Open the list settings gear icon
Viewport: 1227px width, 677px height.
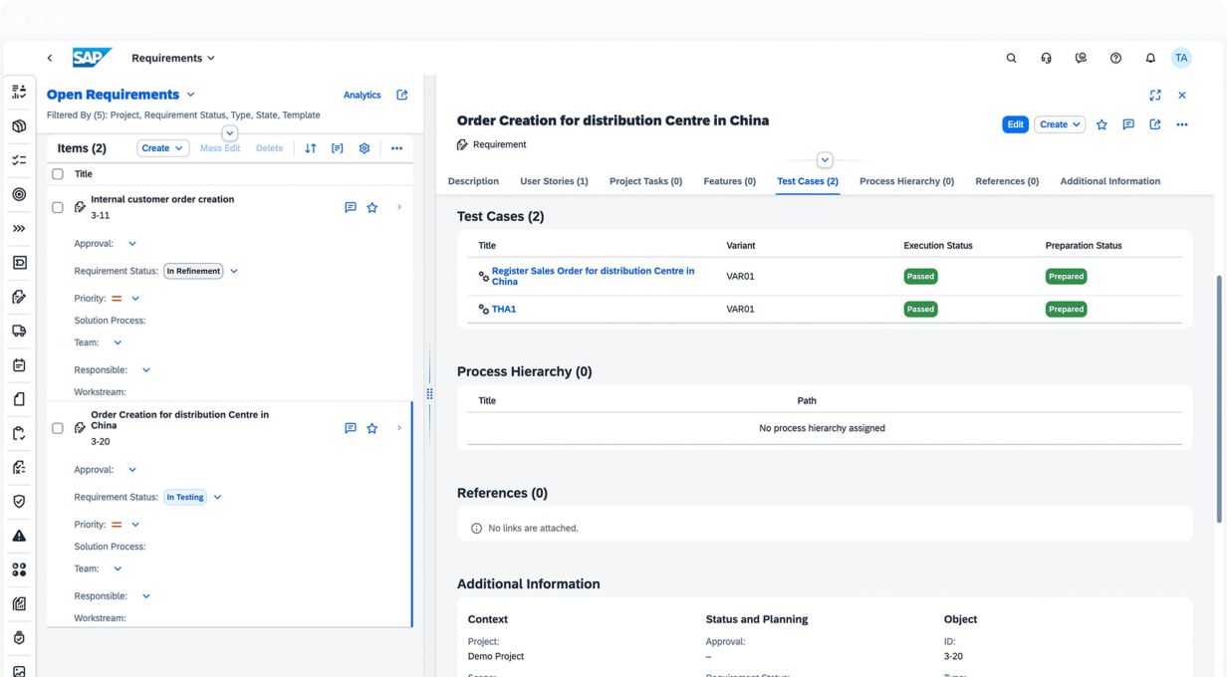(365, 148)
